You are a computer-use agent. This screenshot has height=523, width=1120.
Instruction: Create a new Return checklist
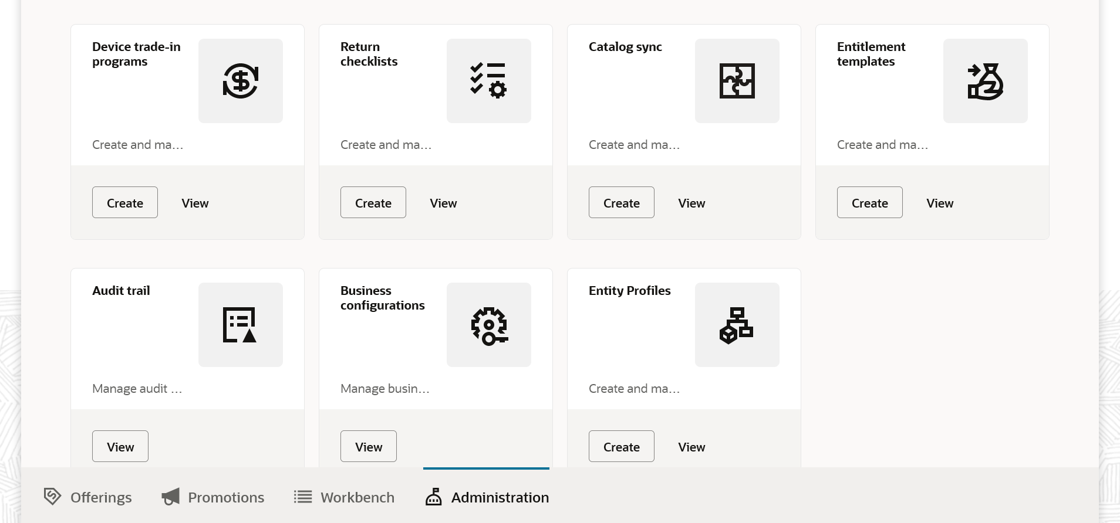click(373, 203)
